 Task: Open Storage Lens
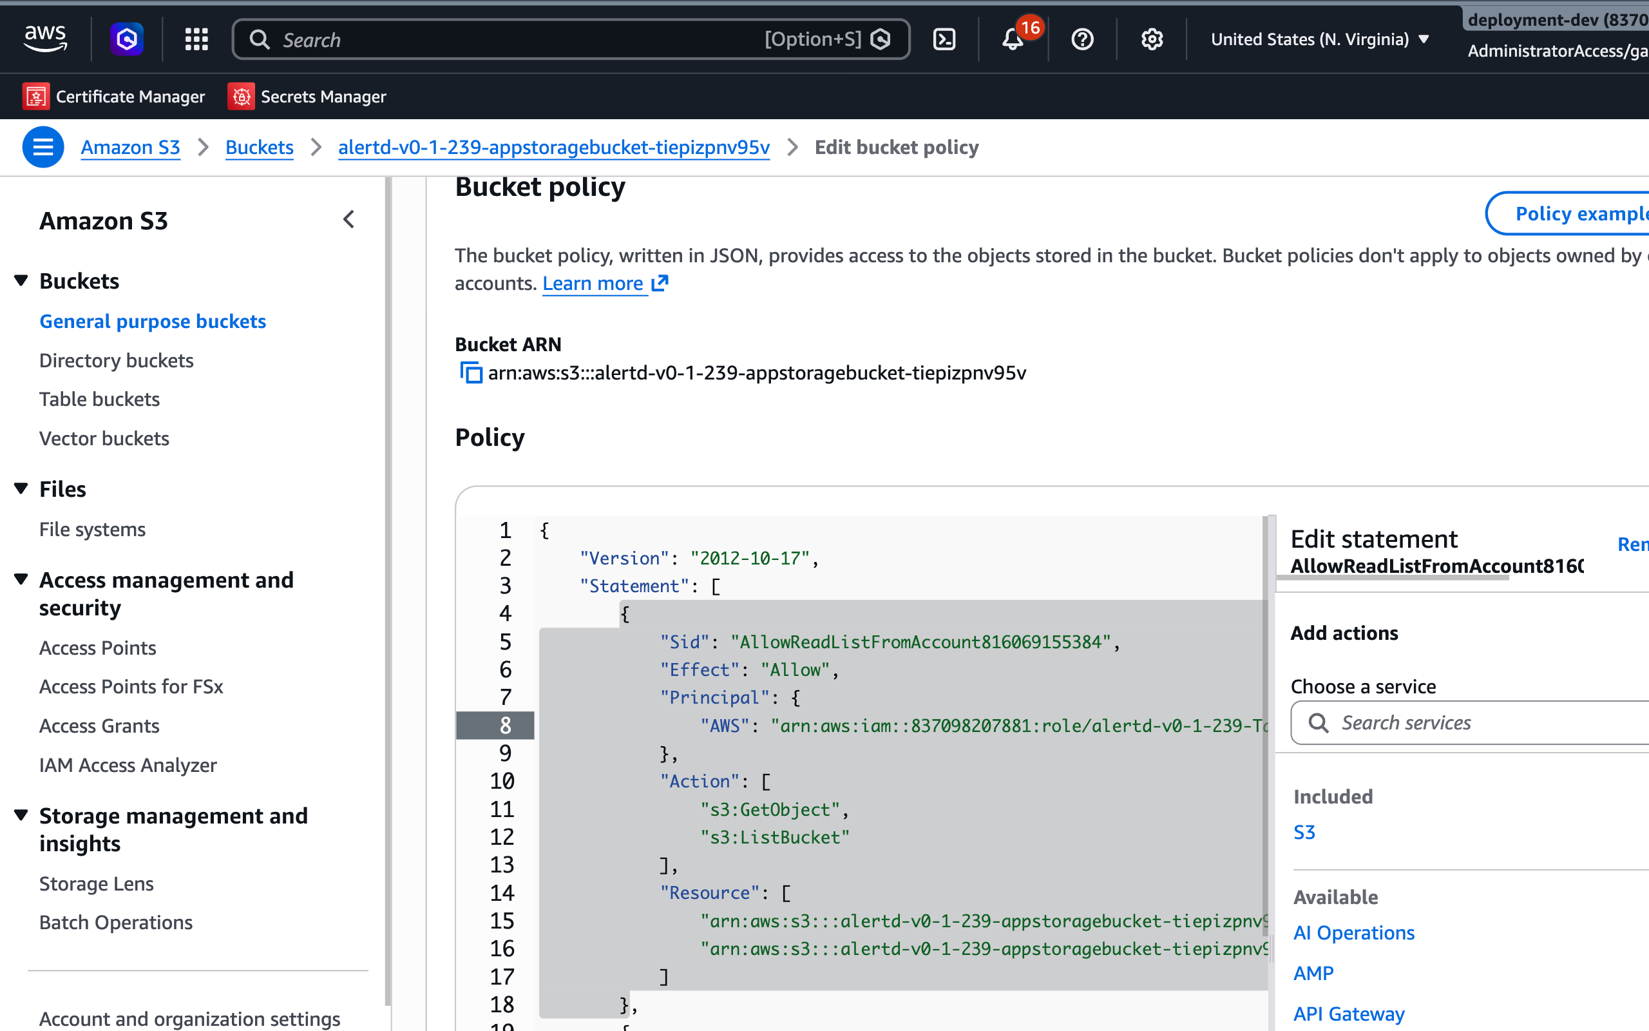tap(96, 883)
